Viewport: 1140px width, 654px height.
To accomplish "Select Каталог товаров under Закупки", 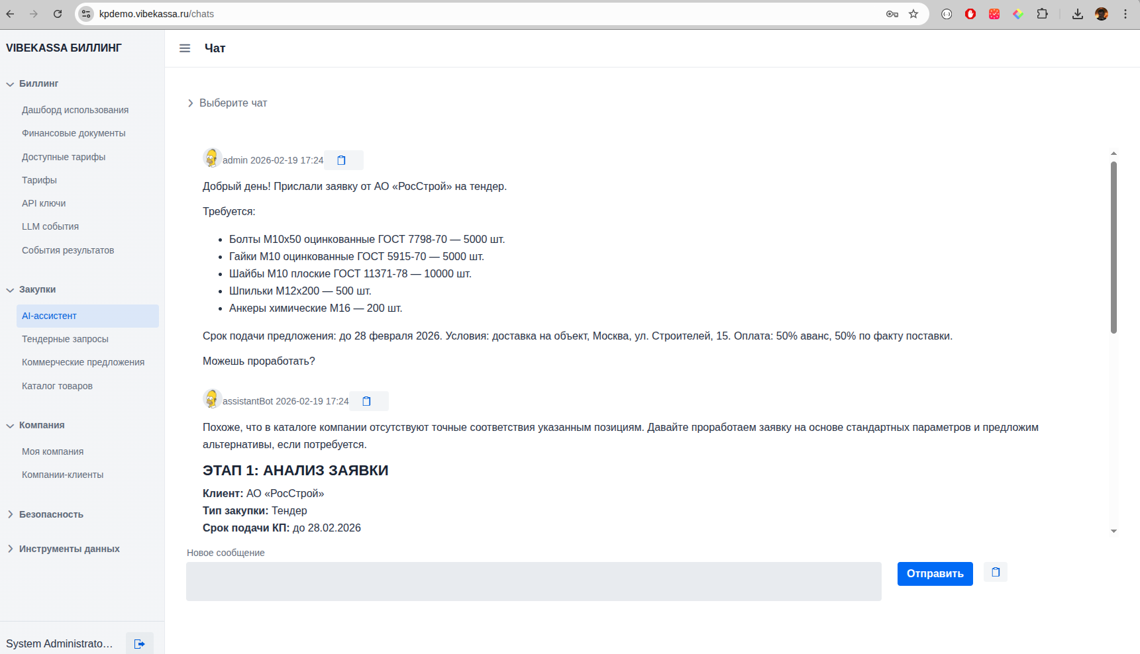I will [57, 385].
